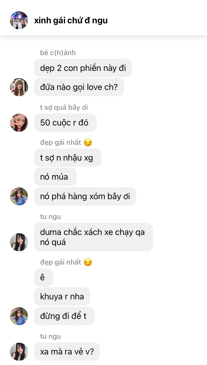The width and height of the screenshot is (207, 365).
Task: Select message "t sợ n nhậu xg"
Action: click(67, 158)
